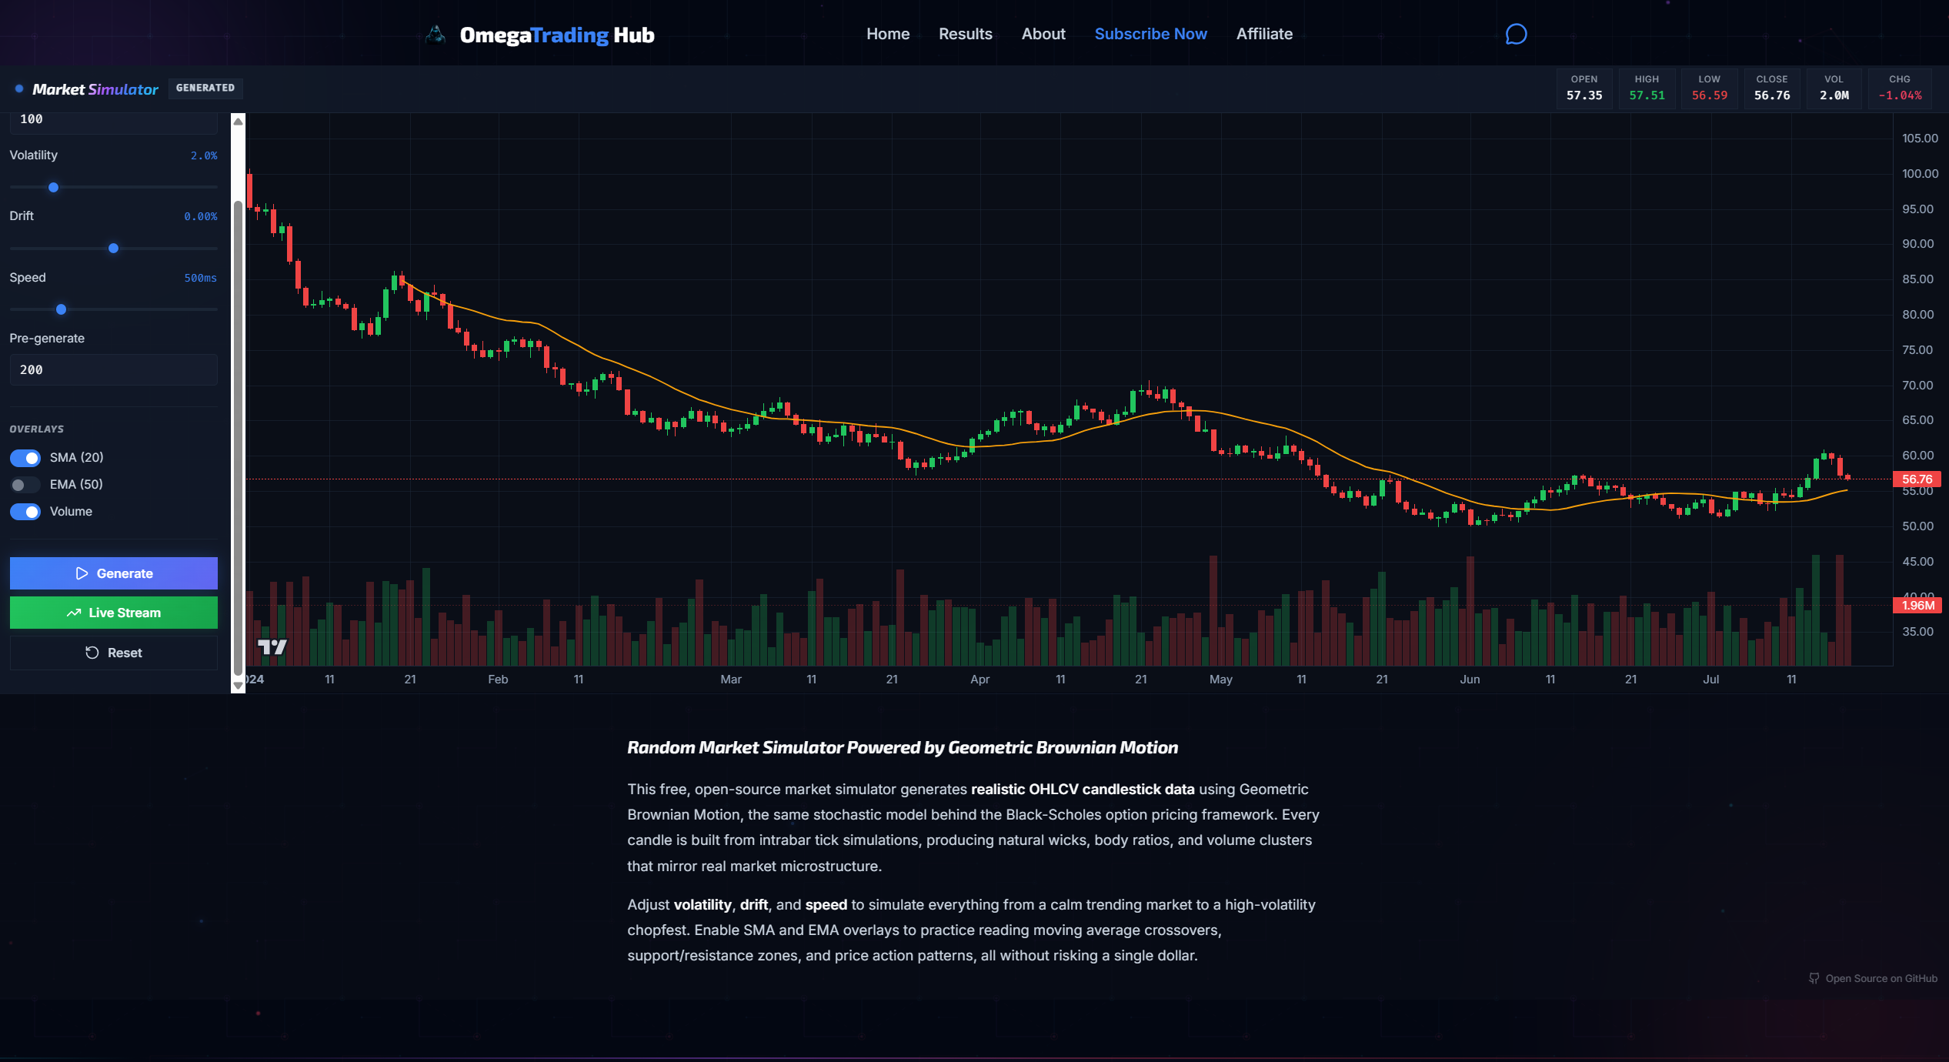Image resolution: width=1949 pixels, height=1062 pixels.
Task: Click the red 56.76 price label
Action: (x=1916, y=479)
